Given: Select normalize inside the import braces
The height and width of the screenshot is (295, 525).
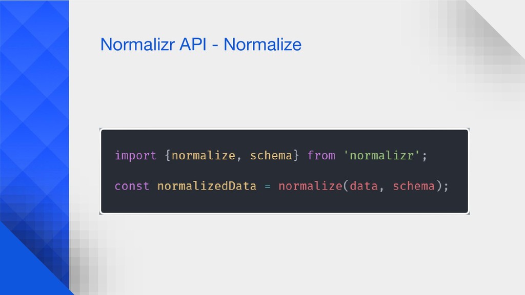Looking at the screenshot, I should (204, 156).
